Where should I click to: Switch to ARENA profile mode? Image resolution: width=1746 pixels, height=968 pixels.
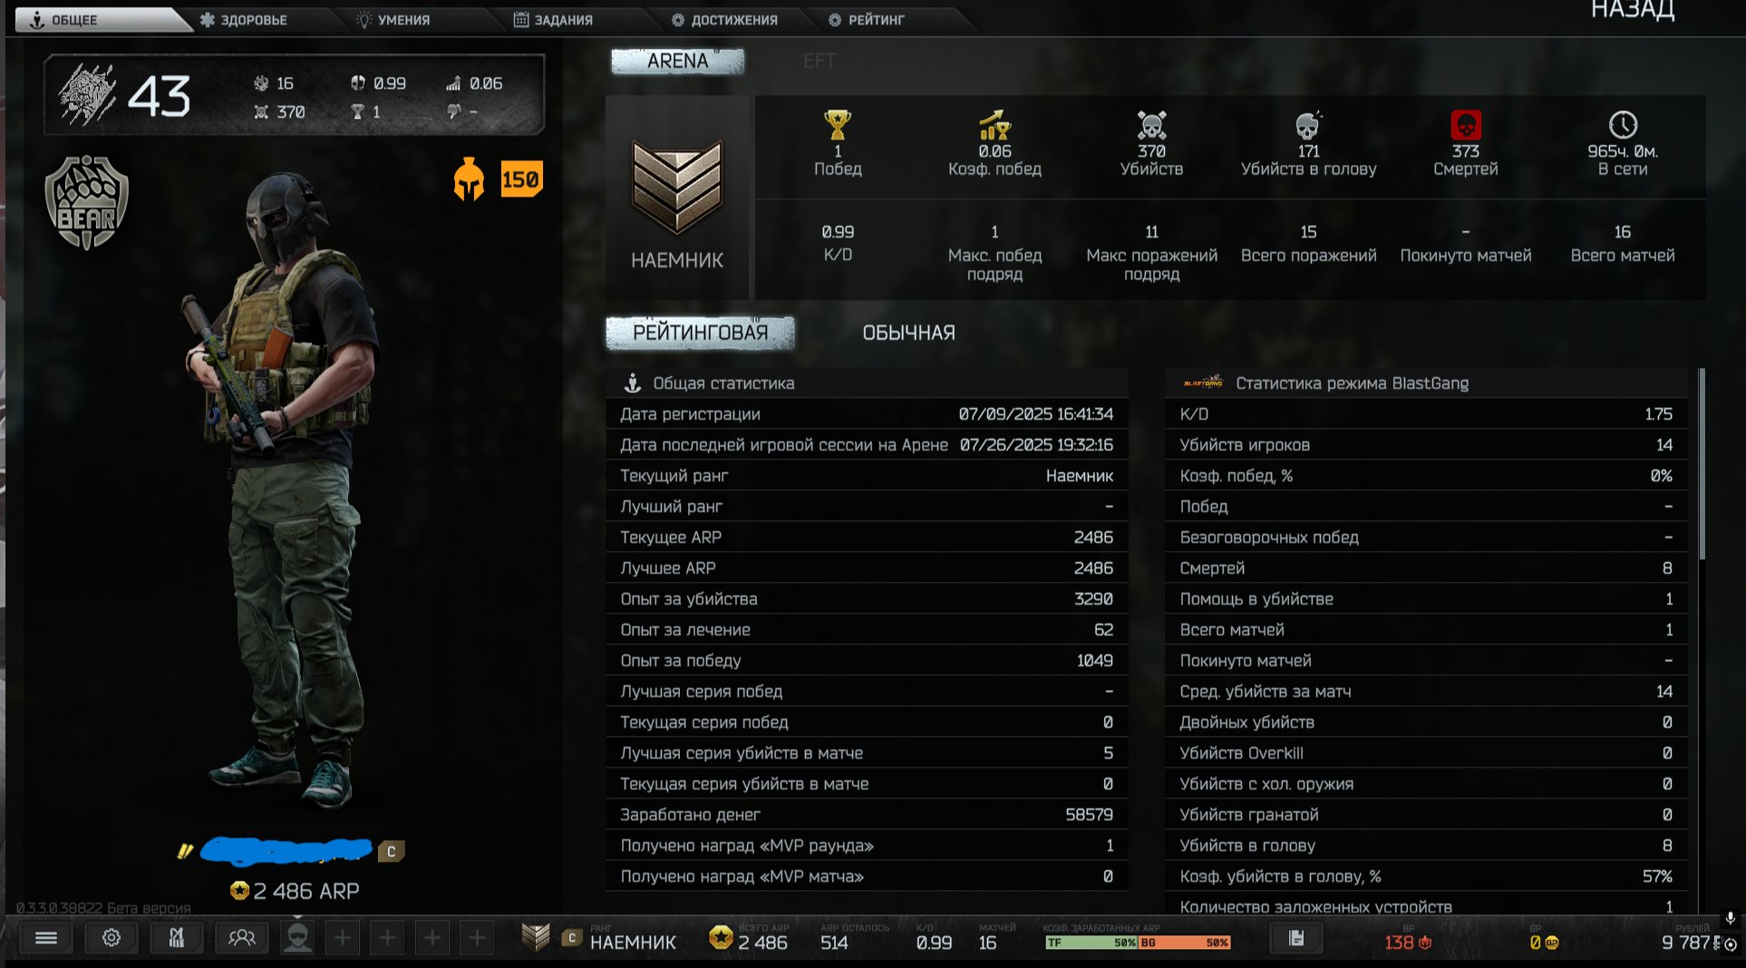tap(678, 61)
